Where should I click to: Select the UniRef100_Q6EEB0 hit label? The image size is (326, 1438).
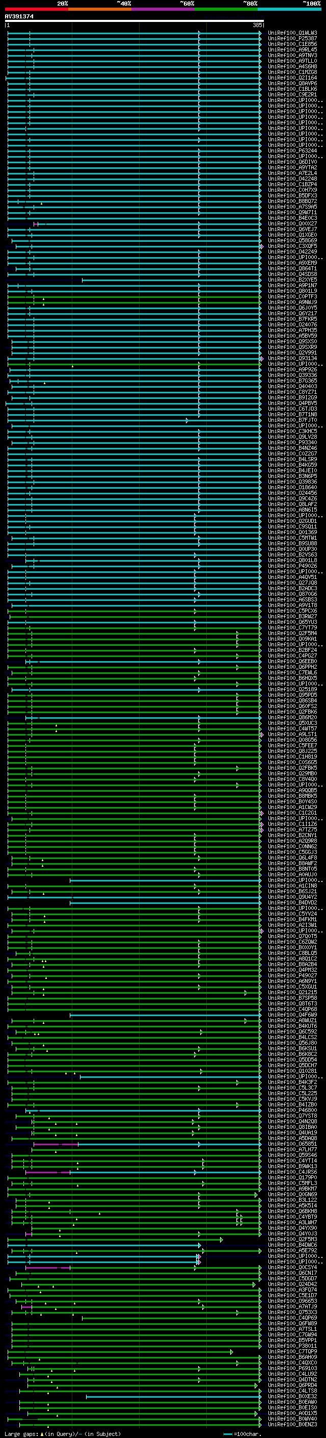pyautogui.click(x=292, y=662)
